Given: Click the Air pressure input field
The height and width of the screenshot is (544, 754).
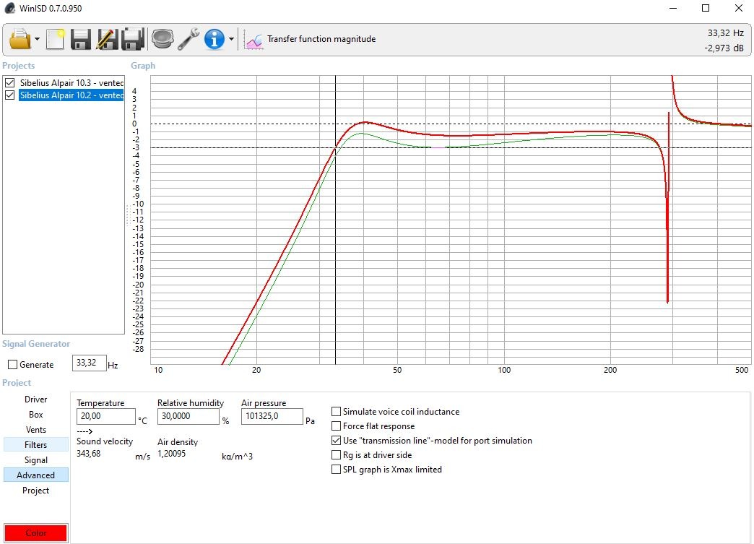Looking at the screenshot, I should point(272,416).
